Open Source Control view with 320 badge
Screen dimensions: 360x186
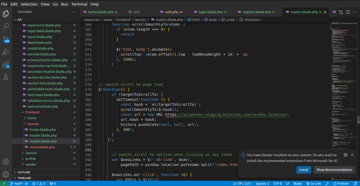[6, 39]
